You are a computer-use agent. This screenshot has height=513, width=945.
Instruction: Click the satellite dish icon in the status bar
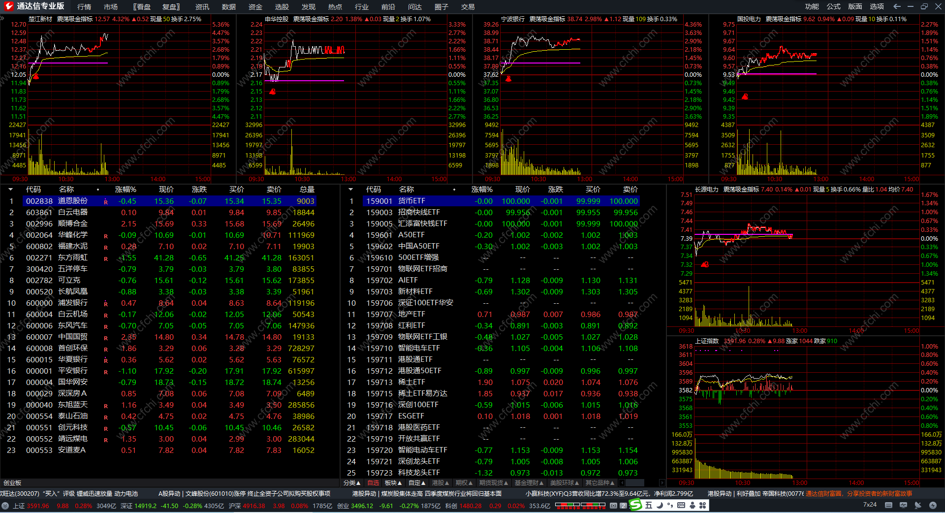tap(918, 505)
